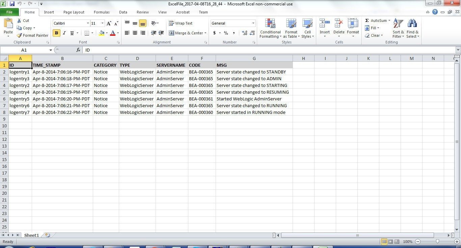Viewport: 461px width, 248px height.
Task: Open the Fill Color dropdown arrow
Action: click(107, 33)
